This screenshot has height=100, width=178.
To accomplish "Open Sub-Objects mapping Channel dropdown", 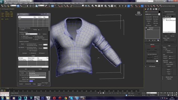I will point(45,48).
